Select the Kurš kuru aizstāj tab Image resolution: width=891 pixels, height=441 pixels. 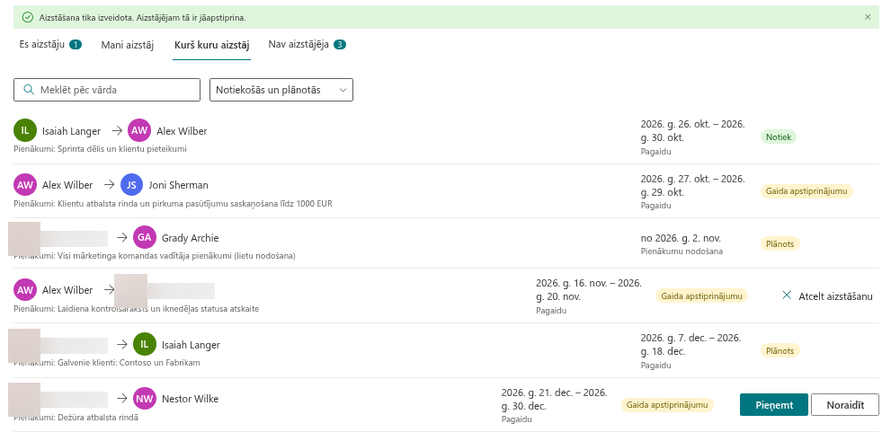pos(211,46)
